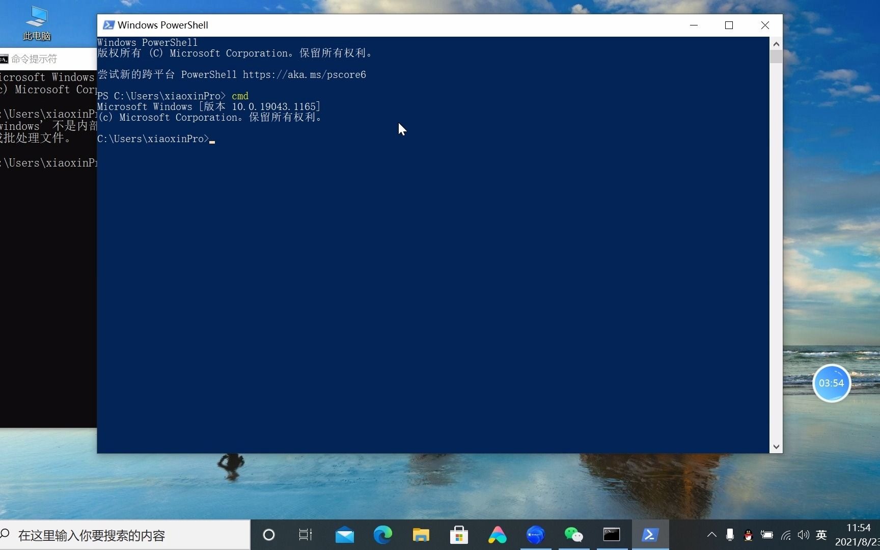The image size is (880, 550).
Task: Open the Wi-Fi network flyout
Action: (785, 535)
